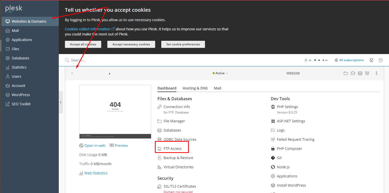Image resolution: width=389 pixels, height=193 pixels.
Task: Open the help question mark icon
Action: click(x=381, y=60)
